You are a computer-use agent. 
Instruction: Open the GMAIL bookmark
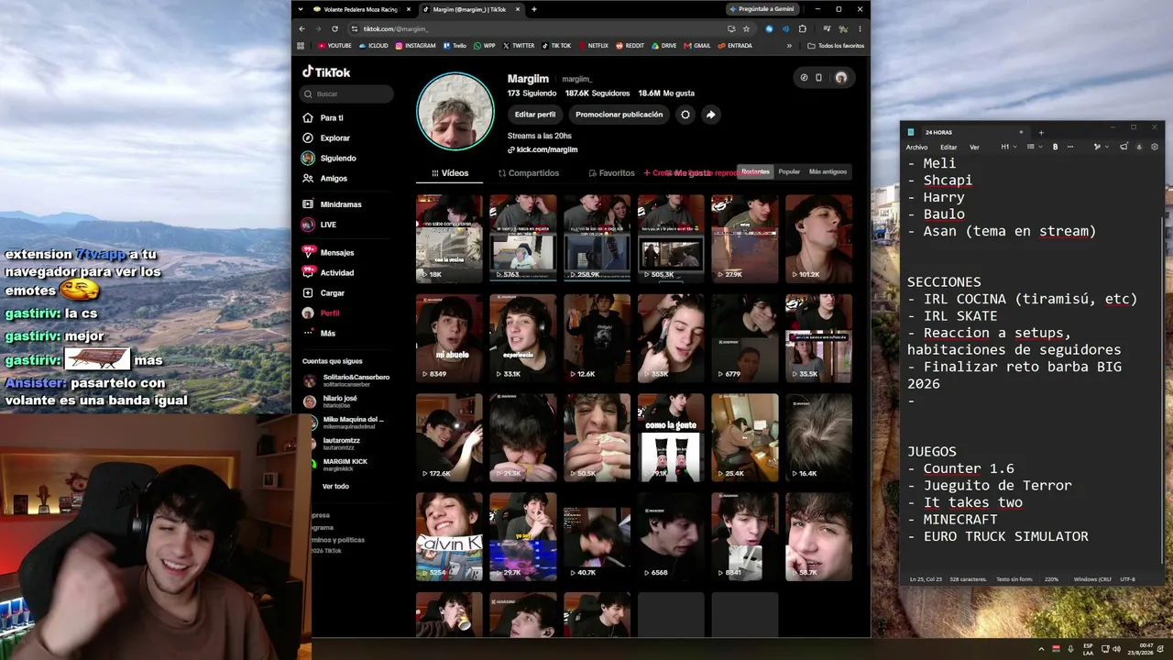(x=697, y=45)
